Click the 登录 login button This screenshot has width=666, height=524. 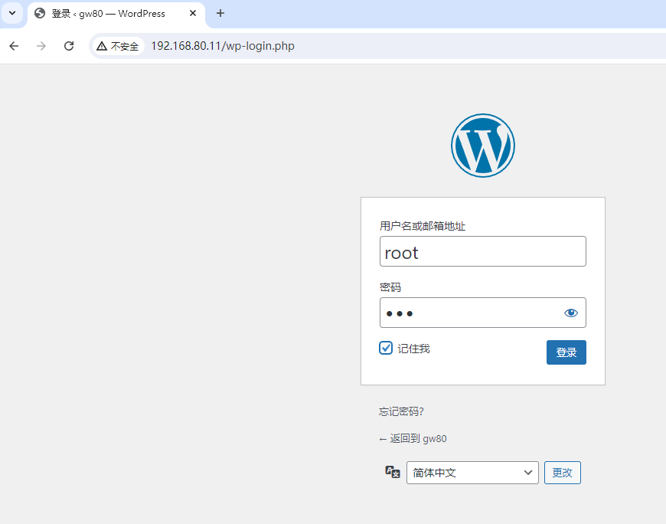pyautogui.click(x=566, y=352)
